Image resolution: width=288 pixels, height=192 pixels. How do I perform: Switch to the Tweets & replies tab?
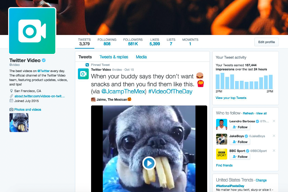click(x=114, y=57)
